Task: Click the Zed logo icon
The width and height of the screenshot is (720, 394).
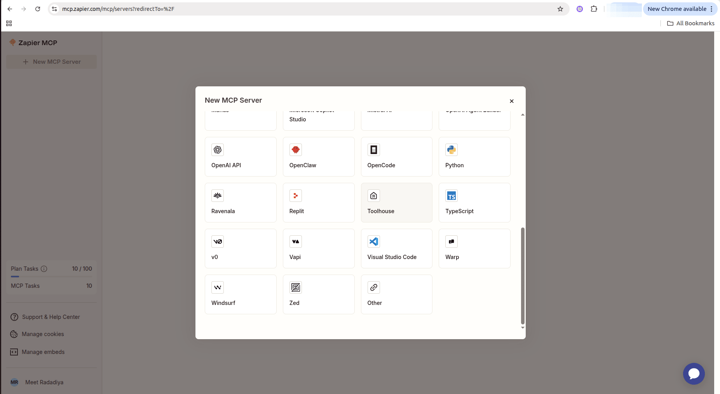Action: [x=296, y=287]
